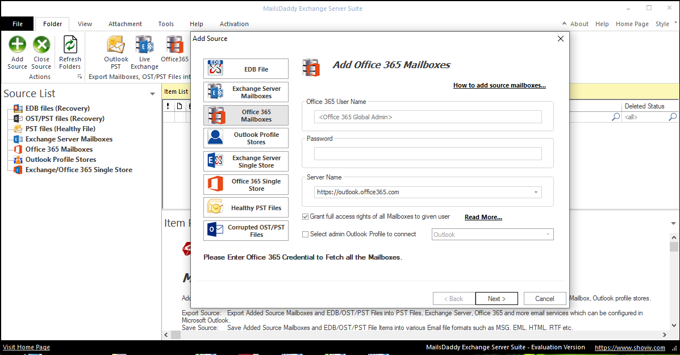Click EDB files (Recovery) tree icon
Screen dimensions: 680x355
pos(18,108)
